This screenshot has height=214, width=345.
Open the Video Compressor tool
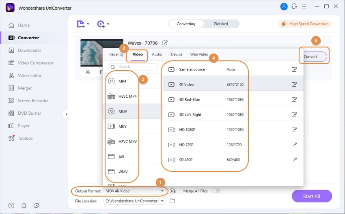point(31,63)
